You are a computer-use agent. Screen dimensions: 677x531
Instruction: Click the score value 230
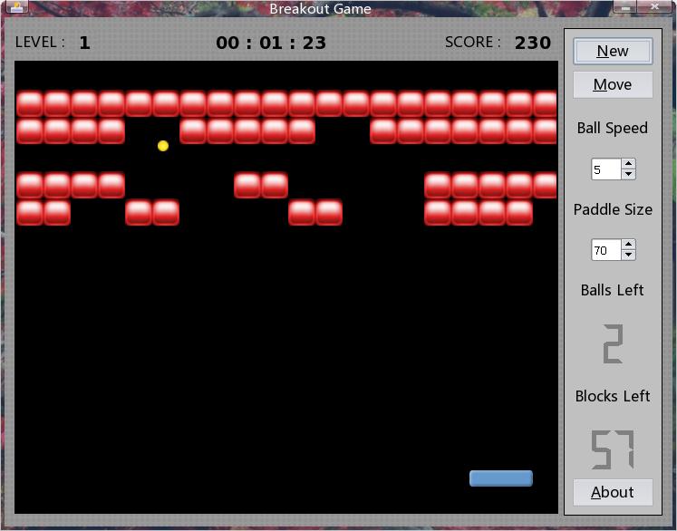tap(533, 43)
